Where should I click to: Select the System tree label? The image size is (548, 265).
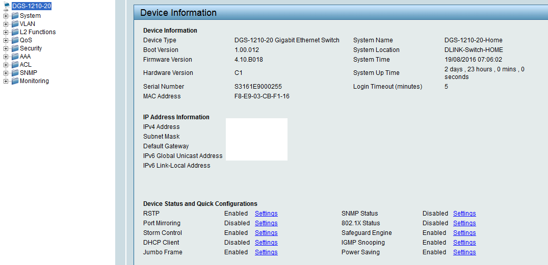pos(30,16)
